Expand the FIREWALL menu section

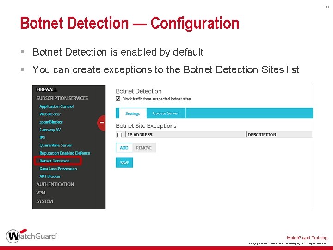[x=47, y=90]
